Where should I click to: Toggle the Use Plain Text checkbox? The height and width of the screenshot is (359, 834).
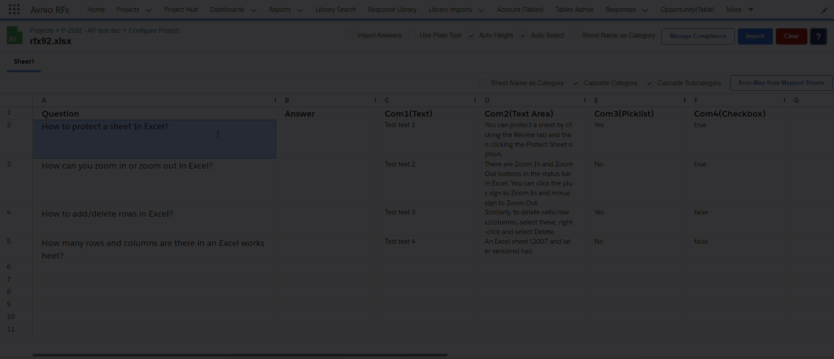click(412, 36)
